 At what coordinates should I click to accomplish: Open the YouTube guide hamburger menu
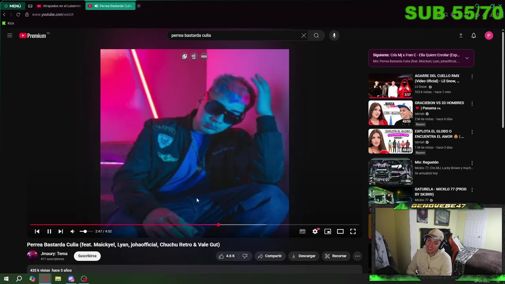click(x=9, y=35)
